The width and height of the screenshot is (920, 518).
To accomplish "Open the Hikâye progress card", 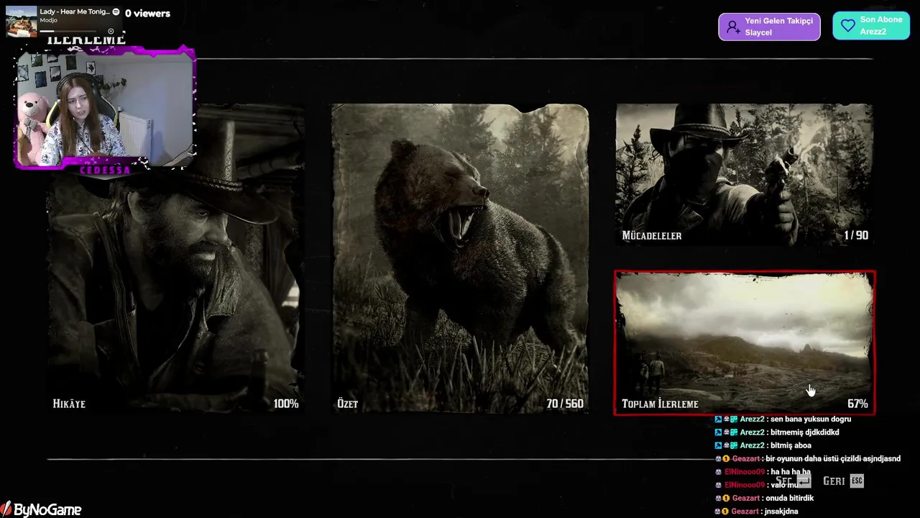I will 175,259.
